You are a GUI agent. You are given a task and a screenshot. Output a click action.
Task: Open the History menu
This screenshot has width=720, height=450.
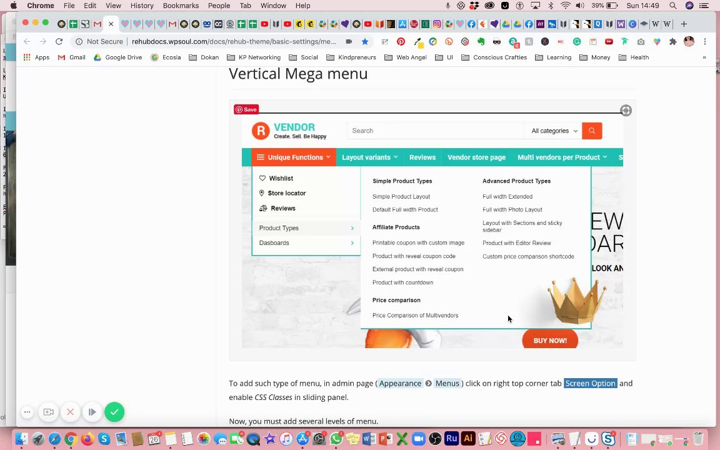[142, 6]
